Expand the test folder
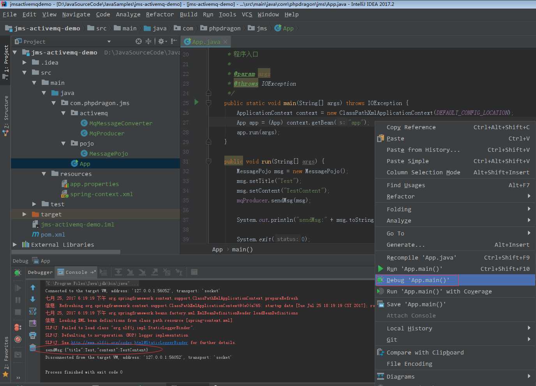 [x=34, y=204]
